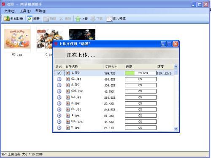Image resolution: width=211 pixels, height=158 pixels.
Task: Open the 工具 menu
Action: coord(25,11)
